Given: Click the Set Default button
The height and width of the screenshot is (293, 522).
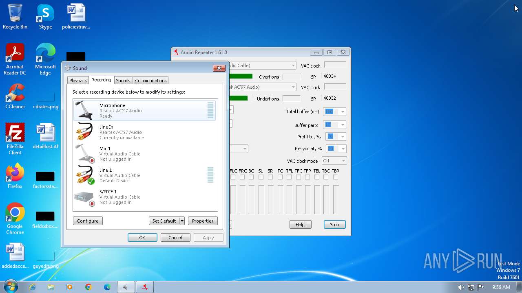Looking at the screenshot, I should coord(164,221).
